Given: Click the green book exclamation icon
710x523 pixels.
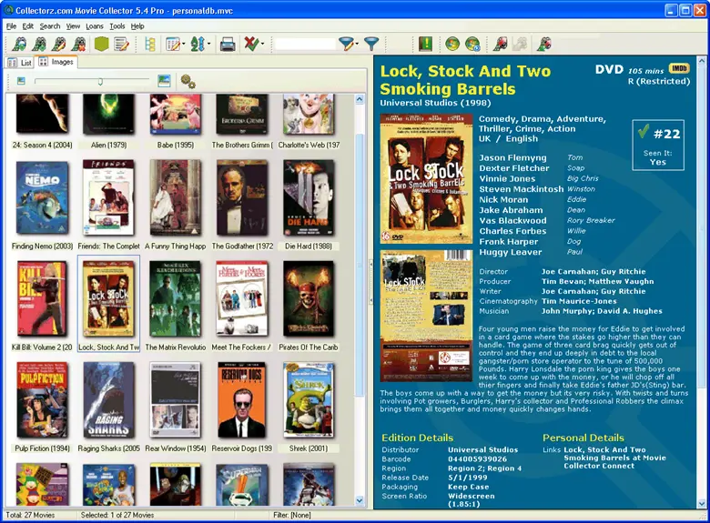Looking at the screenshot, I should (425, 44).
